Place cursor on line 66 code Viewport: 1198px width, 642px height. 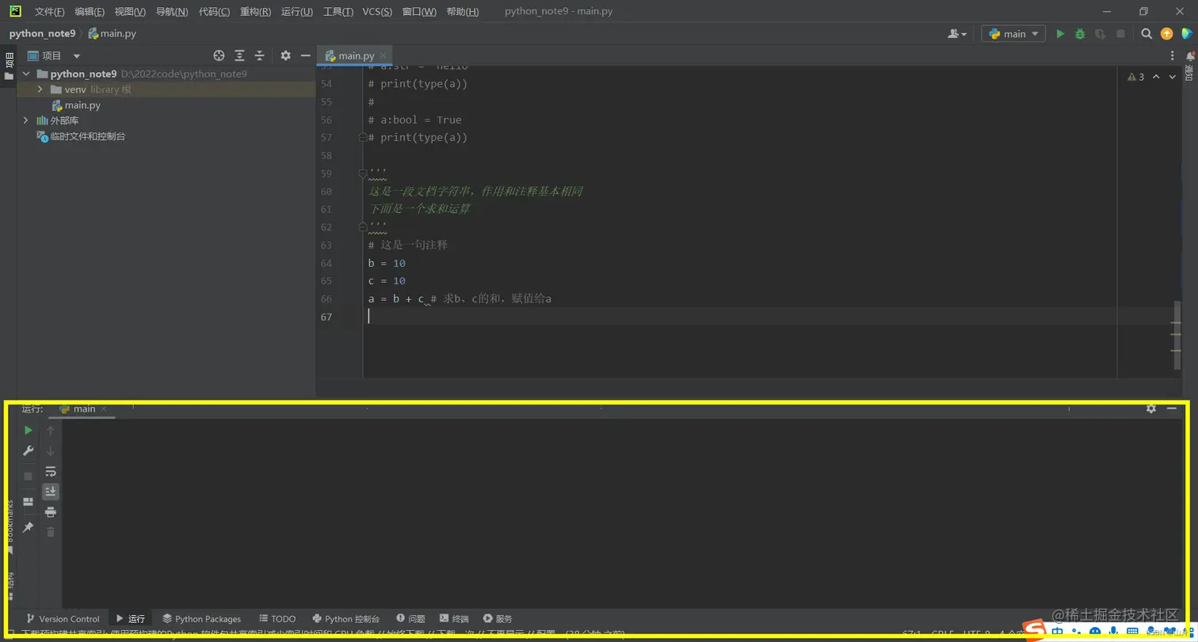pyautogui.click(x=460, y=299)
